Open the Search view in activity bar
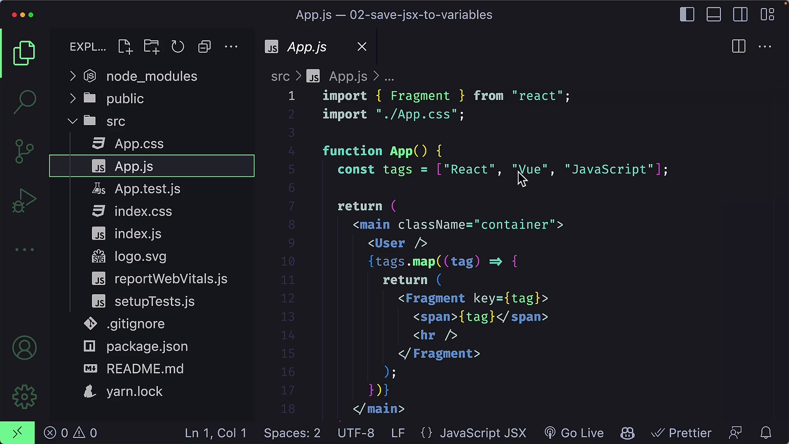Viewport: 789px width, 444px height. point(25,102)
